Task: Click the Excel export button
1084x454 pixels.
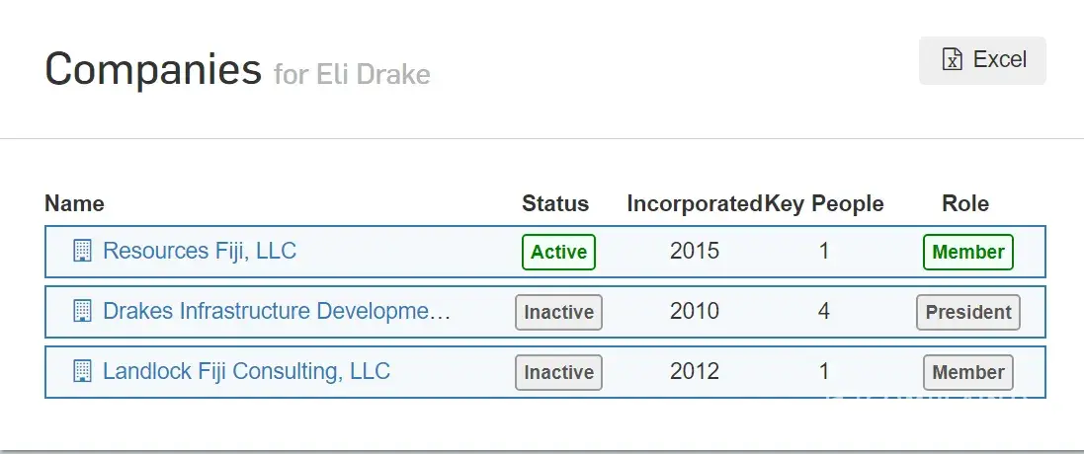Action: (x=982, y=60)
